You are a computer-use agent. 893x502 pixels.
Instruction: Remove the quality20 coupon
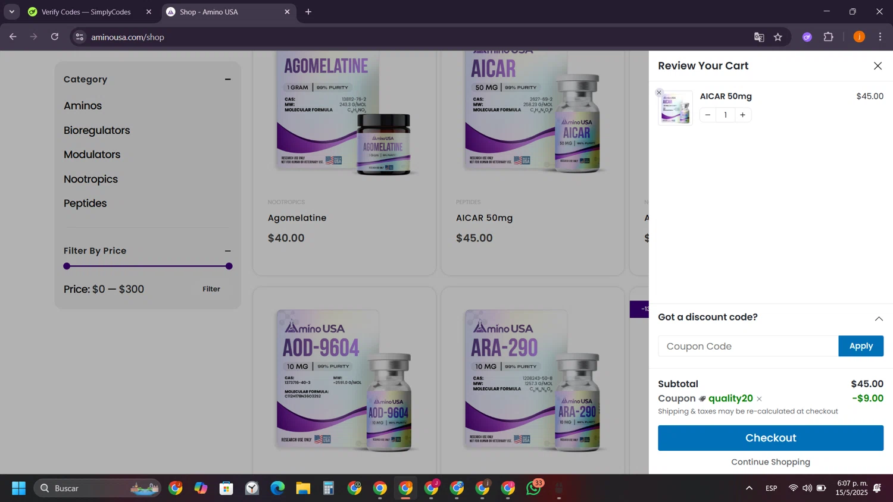click(759, 399)
